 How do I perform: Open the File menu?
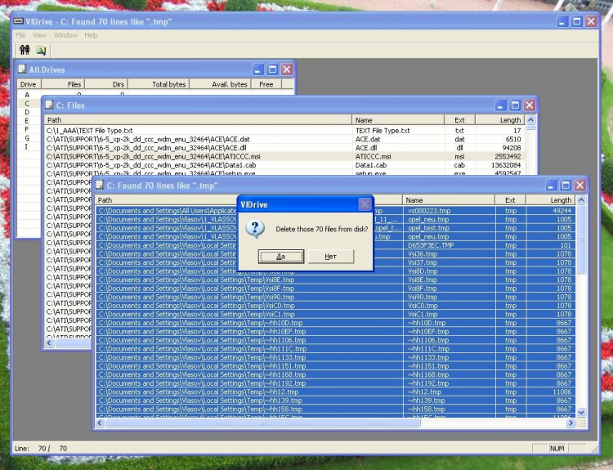click(20, 35)
